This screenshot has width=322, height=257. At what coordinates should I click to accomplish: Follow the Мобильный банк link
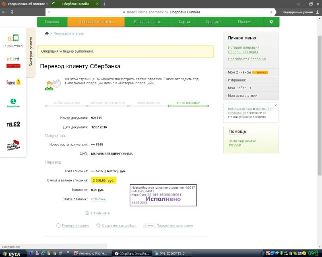pyautogui.click(x=240, y=109)
